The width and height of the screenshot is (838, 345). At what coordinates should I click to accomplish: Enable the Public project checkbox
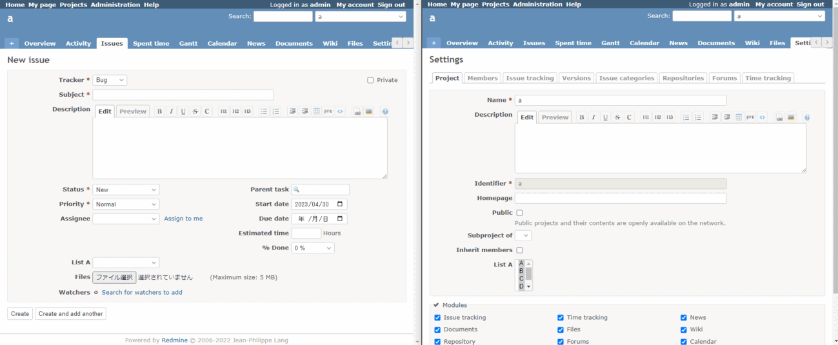[519, 213]
